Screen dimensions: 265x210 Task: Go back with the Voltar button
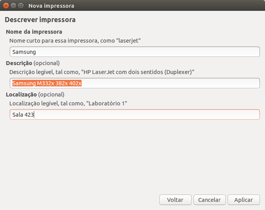point(175,200)
